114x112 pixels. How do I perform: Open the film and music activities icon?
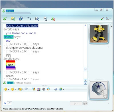(37, 19)
